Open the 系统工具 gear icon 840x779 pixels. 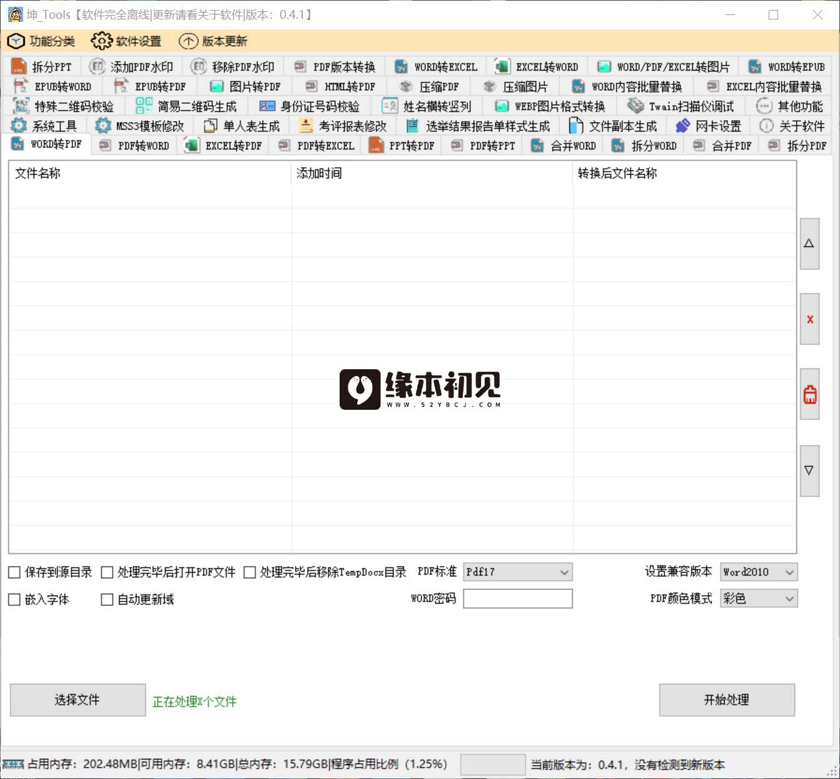click(x=19, y=126)
